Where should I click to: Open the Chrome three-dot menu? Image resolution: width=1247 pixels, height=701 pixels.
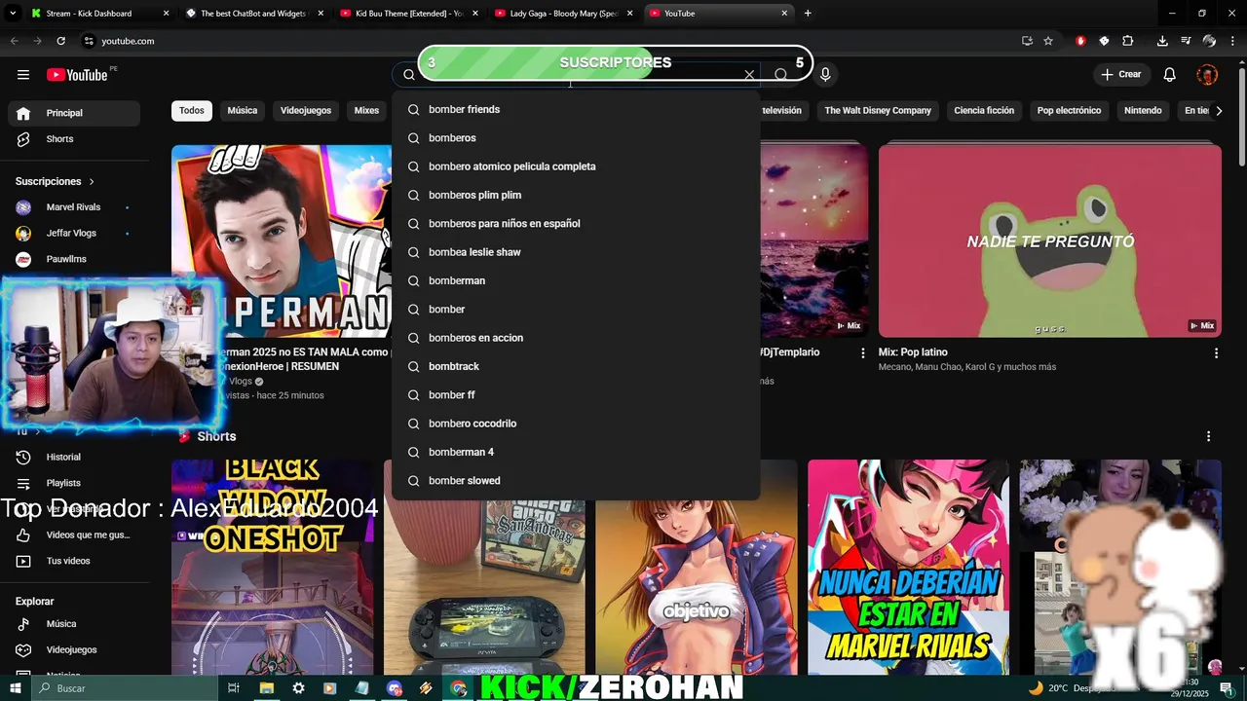[x=1232, y=41]
